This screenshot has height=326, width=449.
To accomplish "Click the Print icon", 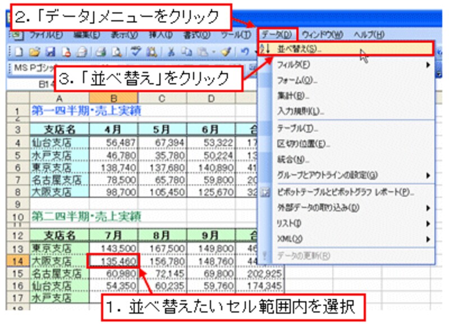I will (101, 52).
